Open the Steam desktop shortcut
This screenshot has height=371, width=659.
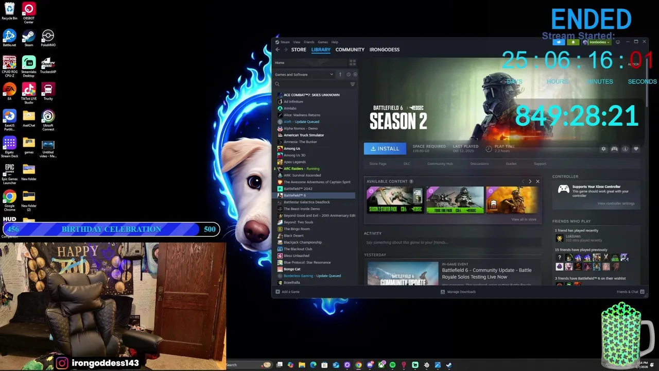click(29, 39)
